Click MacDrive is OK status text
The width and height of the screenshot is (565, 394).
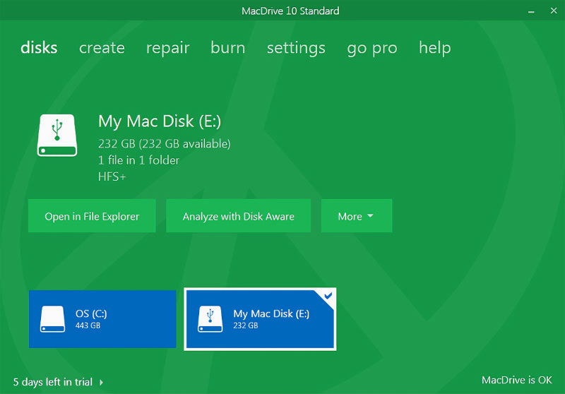tap(517, 380)
